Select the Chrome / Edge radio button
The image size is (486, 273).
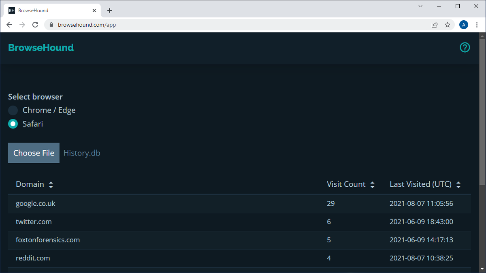13,110
